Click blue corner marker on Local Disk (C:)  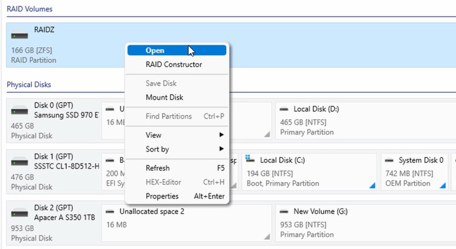click(372, 186)
